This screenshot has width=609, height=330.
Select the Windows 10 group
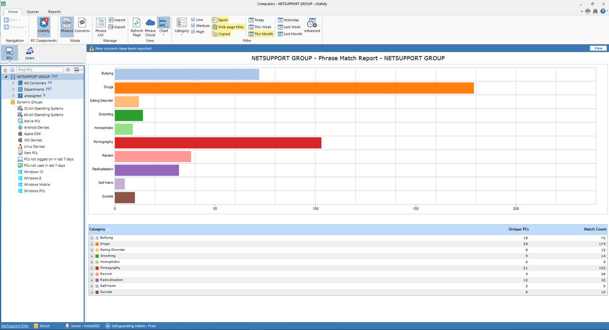30,172
